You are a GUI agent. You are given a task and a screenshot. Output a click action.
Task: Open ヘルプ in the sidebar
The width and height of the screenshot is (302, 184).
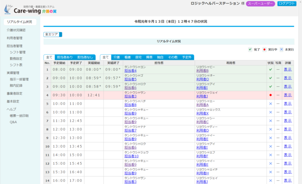pyautogui.click(x=11, y=109)
